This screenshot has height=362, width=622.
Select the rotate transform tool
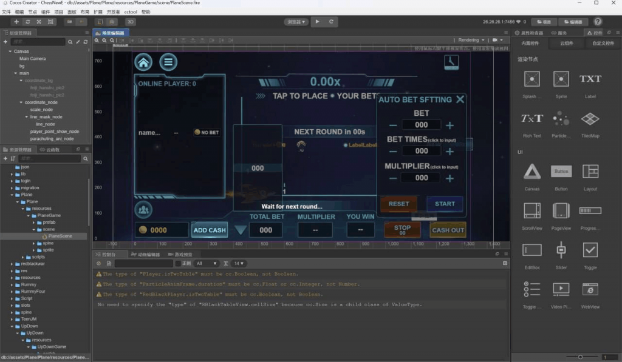(x=28, y=22)
